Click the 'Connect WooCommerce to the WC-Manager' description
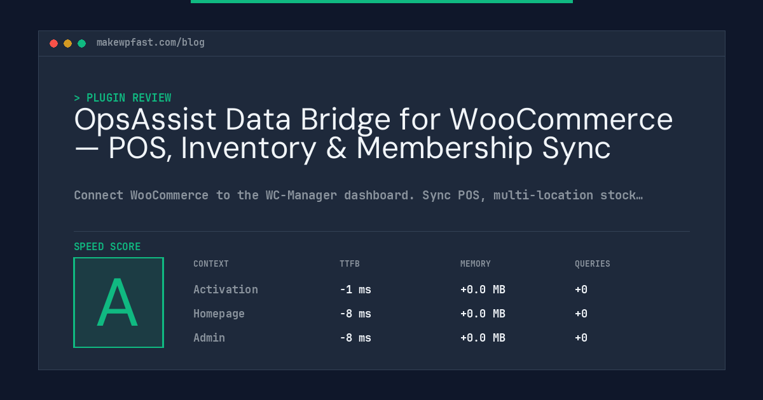 [x=358, y=195]
